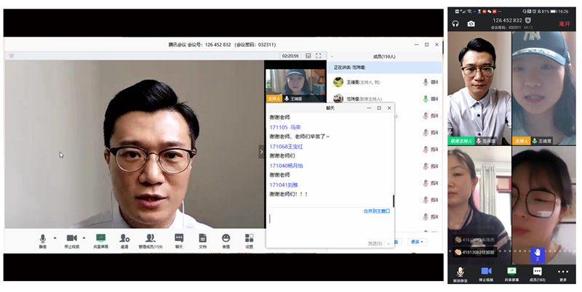Expand audio options arrow beside 静音
Image resolution: width=582 pixels, height=292 pixels.
[55, 238]
